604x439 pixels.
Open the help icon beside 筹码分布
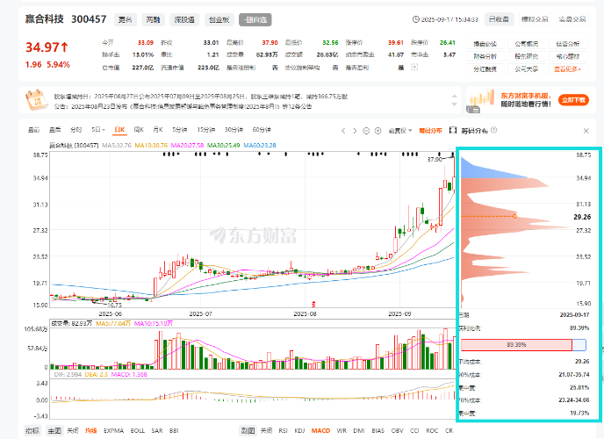click(x=494, y=130)
